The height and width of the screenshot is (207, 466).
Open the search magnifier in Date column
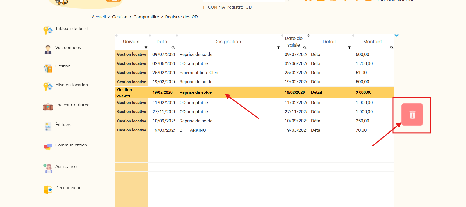[173, 47]
